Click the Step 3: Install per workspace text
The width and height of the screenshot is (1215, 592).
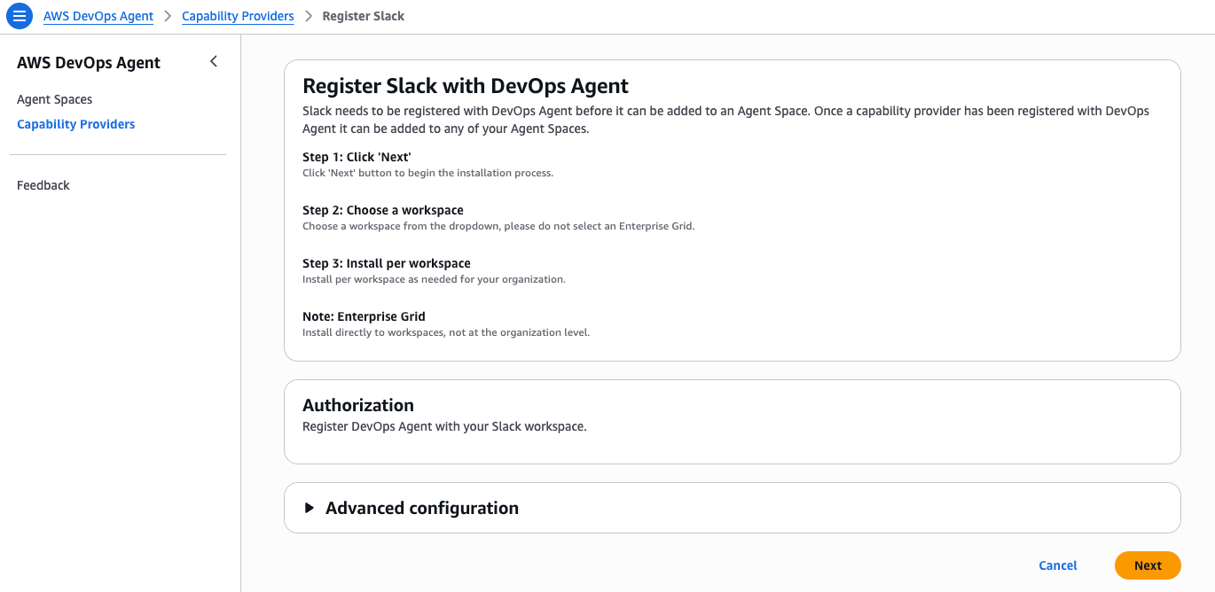[387, 263]
